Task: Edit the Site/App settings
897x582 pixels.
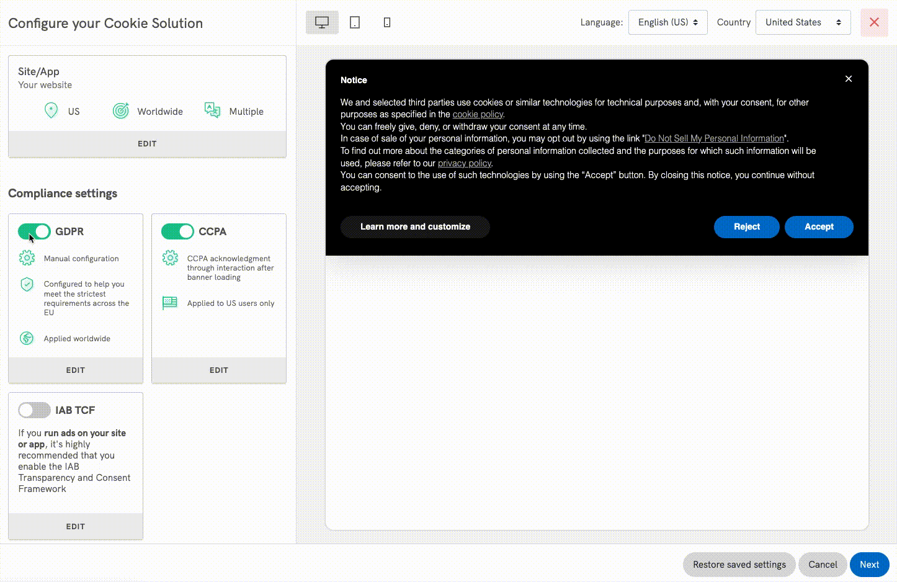Action: pos(147,144)
